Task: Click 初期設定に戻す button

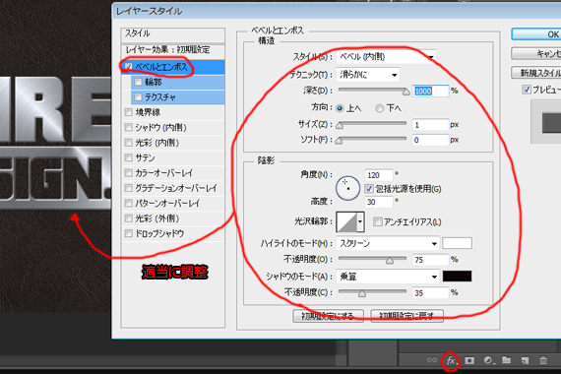Action: 407,316
